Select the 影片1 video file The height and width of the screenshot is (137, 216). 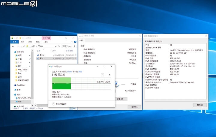point(42,58)
